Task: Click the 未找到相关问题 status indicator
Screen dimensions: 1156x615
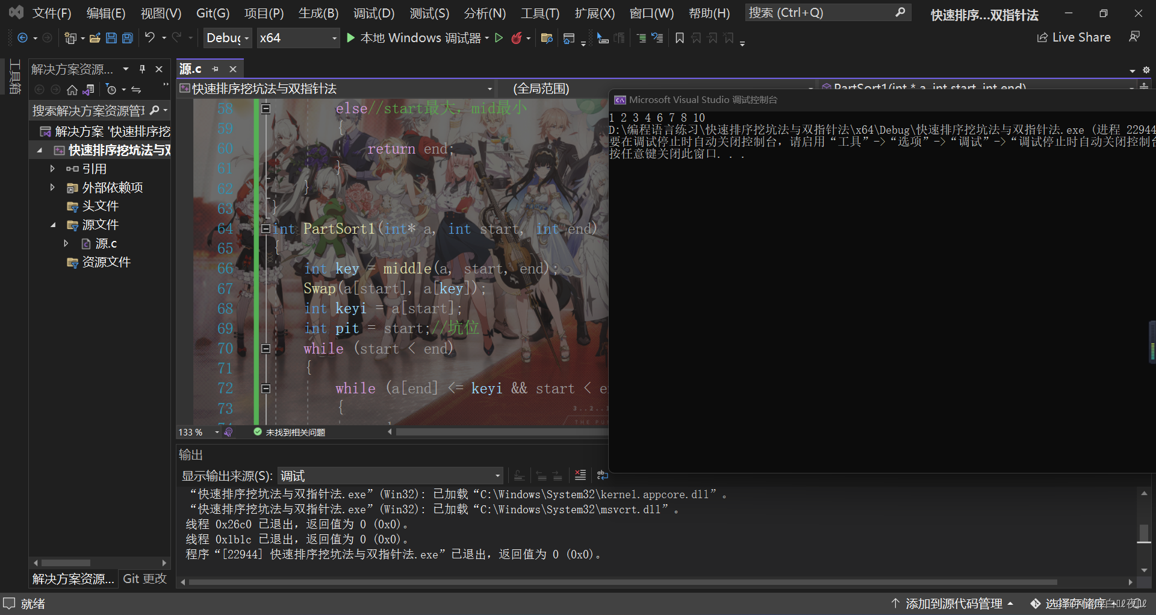Action: pyautogui.click(x=290, y=432)
